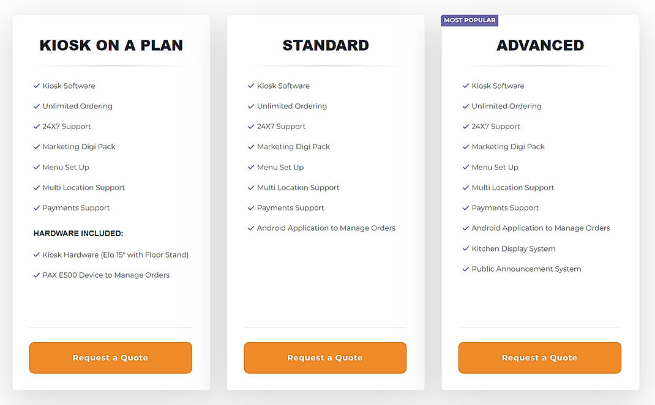655x405 pixels.
Task: Toggle the Menu Set Up item in Advanced
Action: point(495,167)
